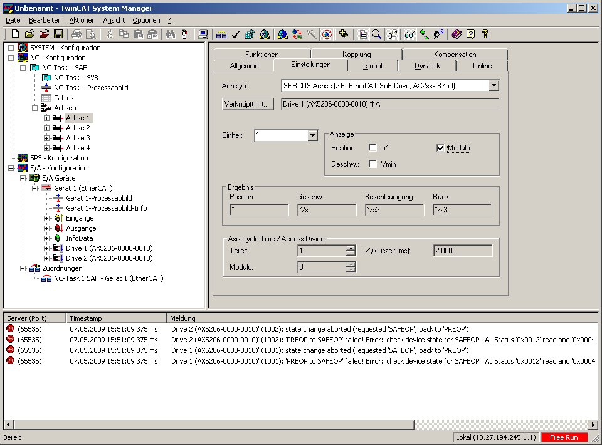Click the Activate Configuration icon
Image resolution: width=602 pixels, height=445 pixels.
click(x=250, y=34)
